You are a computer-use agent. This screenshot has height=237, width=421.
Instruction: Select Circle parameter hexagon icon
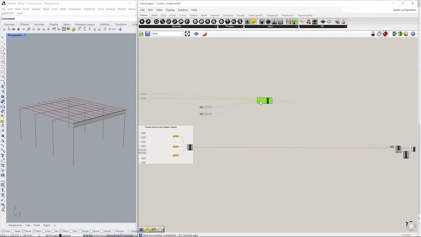(156, 22)
